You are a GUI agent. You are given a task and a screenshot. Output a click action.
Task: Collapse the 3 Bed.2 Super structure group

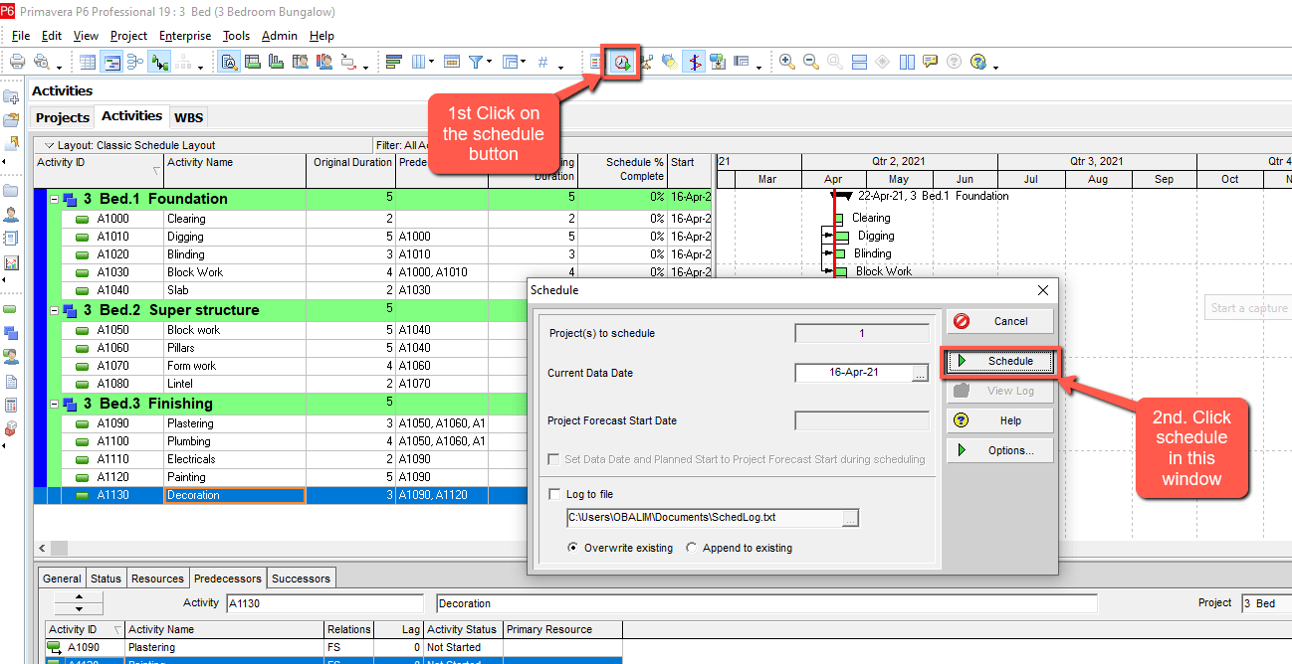55,310
